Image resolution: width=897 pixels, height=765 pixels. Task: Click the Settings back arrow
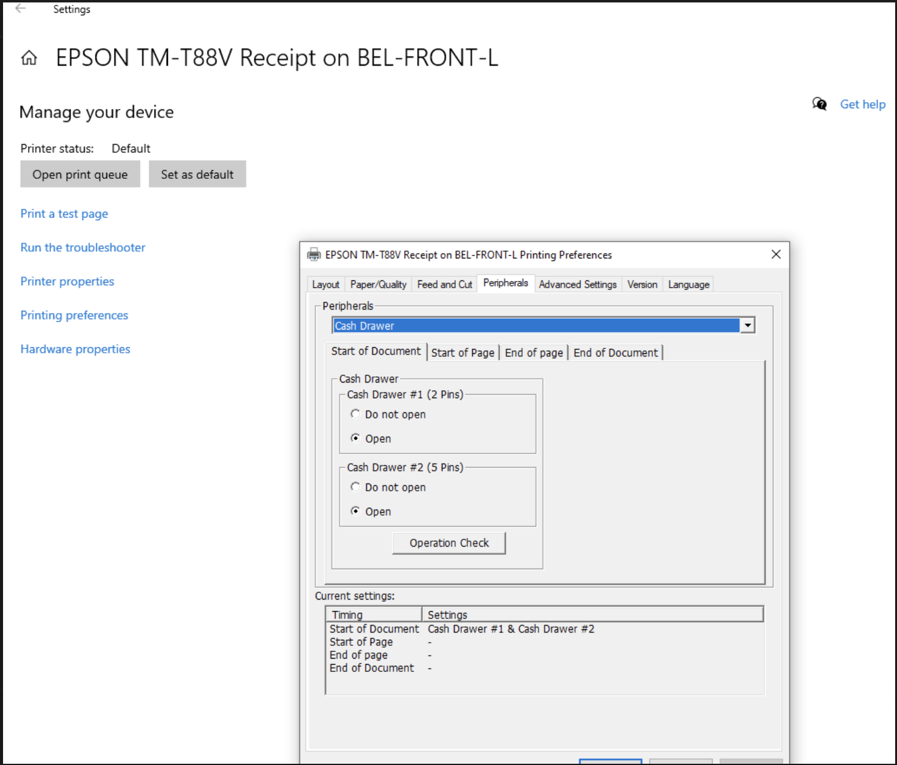point(21,9)
